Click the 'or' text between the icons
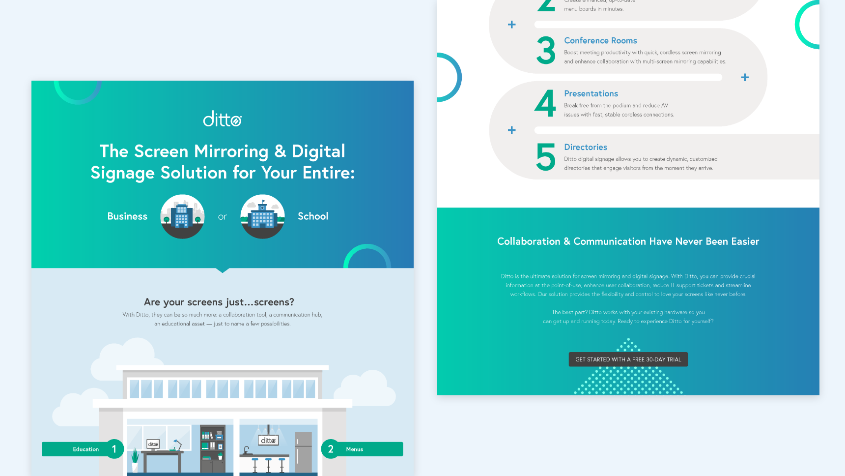 point(223,217)
